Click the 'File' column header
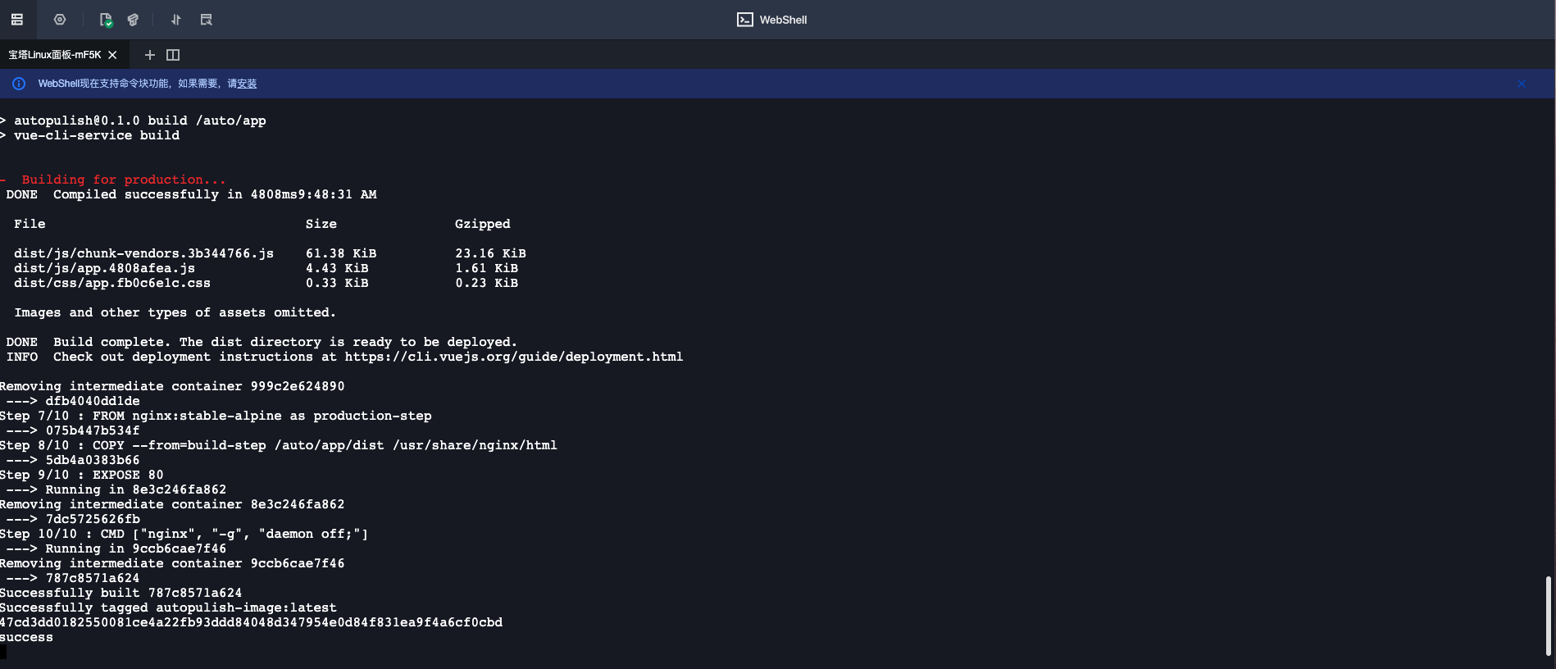This screenshot has width=1556, height=669. coord(30,224)
